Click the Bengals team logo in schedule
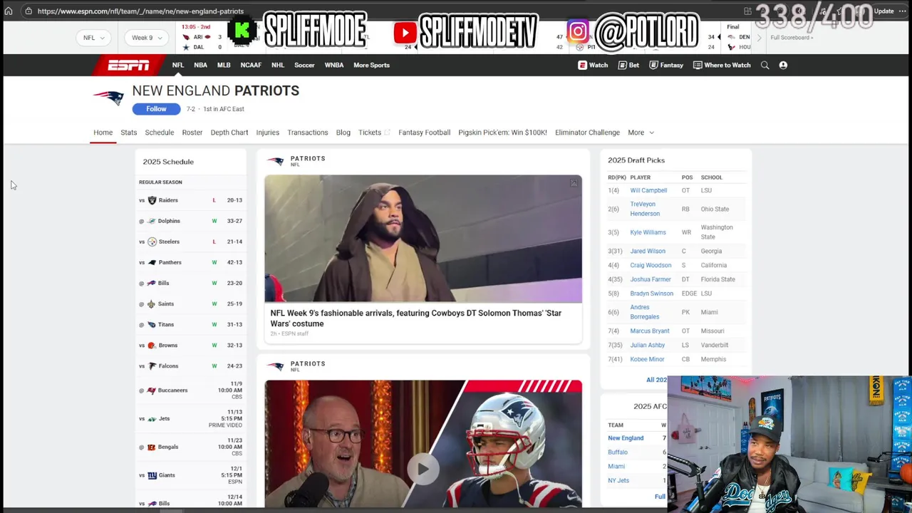This screenshot has width=912, height=513. 151,447
